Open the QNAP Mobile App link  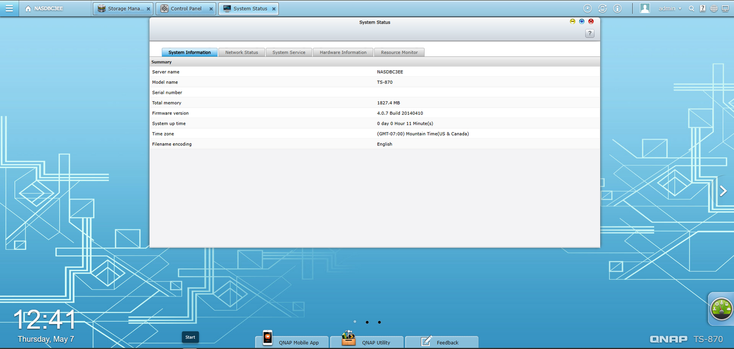click(292, 342)
